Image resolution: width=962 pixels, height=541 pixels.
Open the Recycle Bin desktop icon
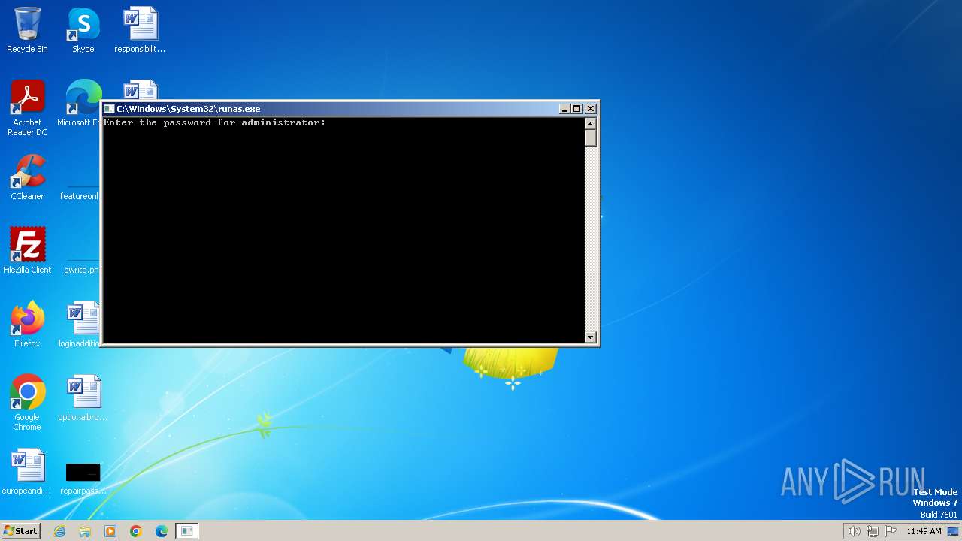tap(27, 30)
